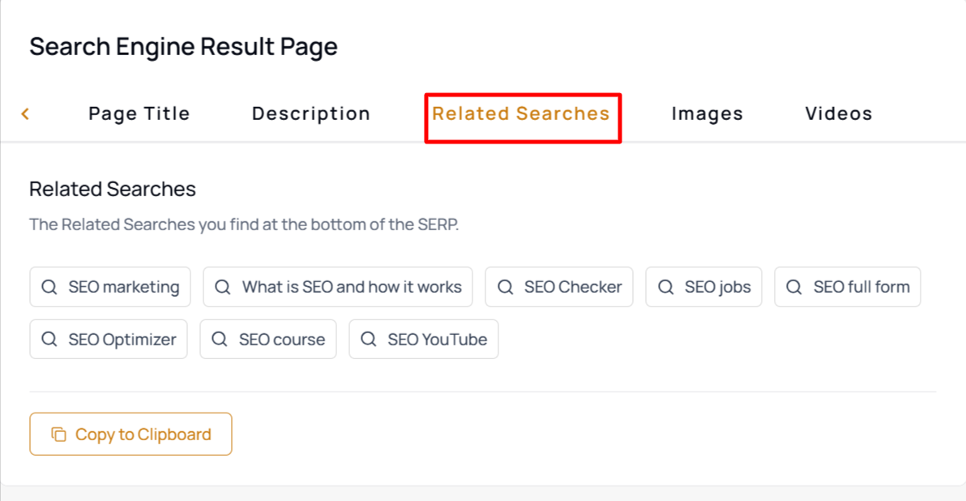Click the SEO Optimizer related search
The image size is (966, 501).
click(x=109, y=340)
